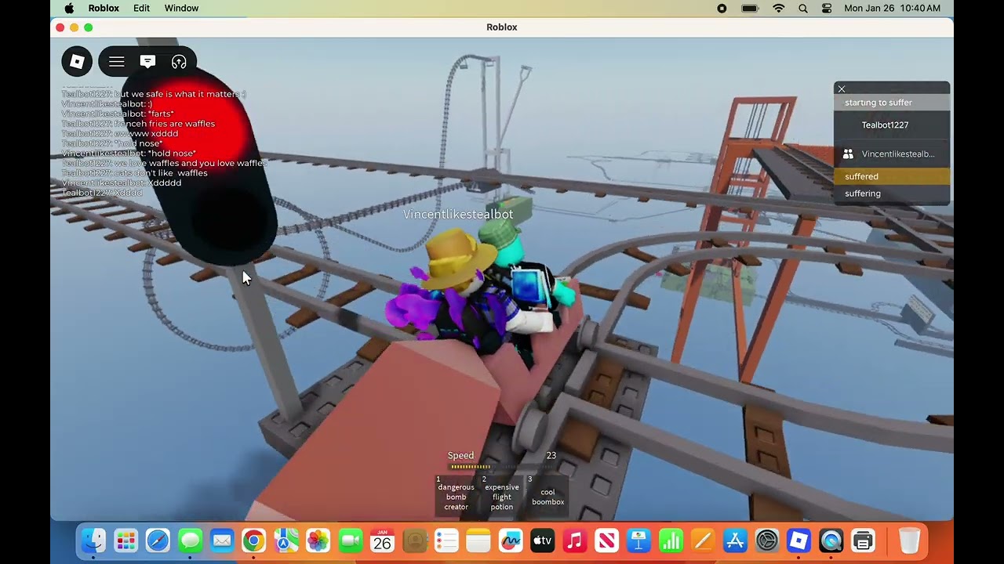Image resolution: width=1004 pixels, height=564 pixels.
Task: Equip cool boombox tool
Action: coord(547,495)
